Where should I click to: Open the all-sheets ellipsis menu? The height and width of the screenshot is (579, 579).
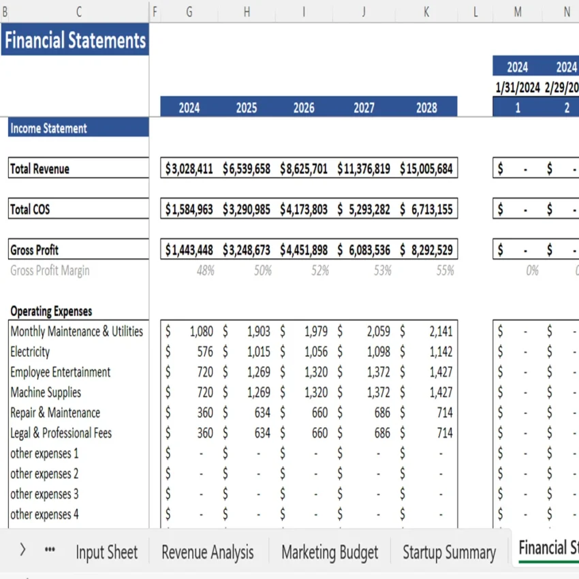point(48,552)
